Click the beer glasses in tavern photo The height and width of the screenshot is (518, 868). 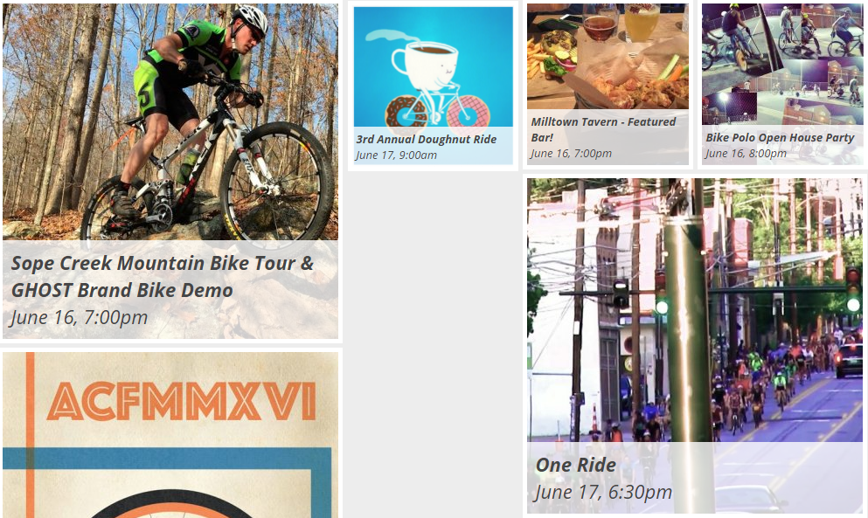tap(621, 22)
